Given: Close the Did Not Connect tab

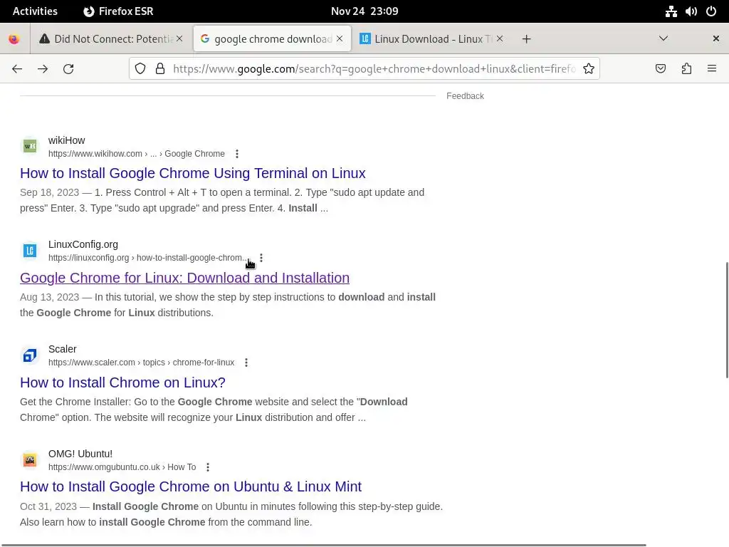Looking at the screenshot, I should click(x=179, y=38).
